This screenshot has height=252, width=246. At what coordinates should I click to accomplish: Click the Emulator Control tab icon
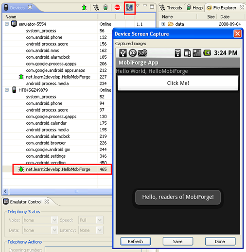[6, 202]
